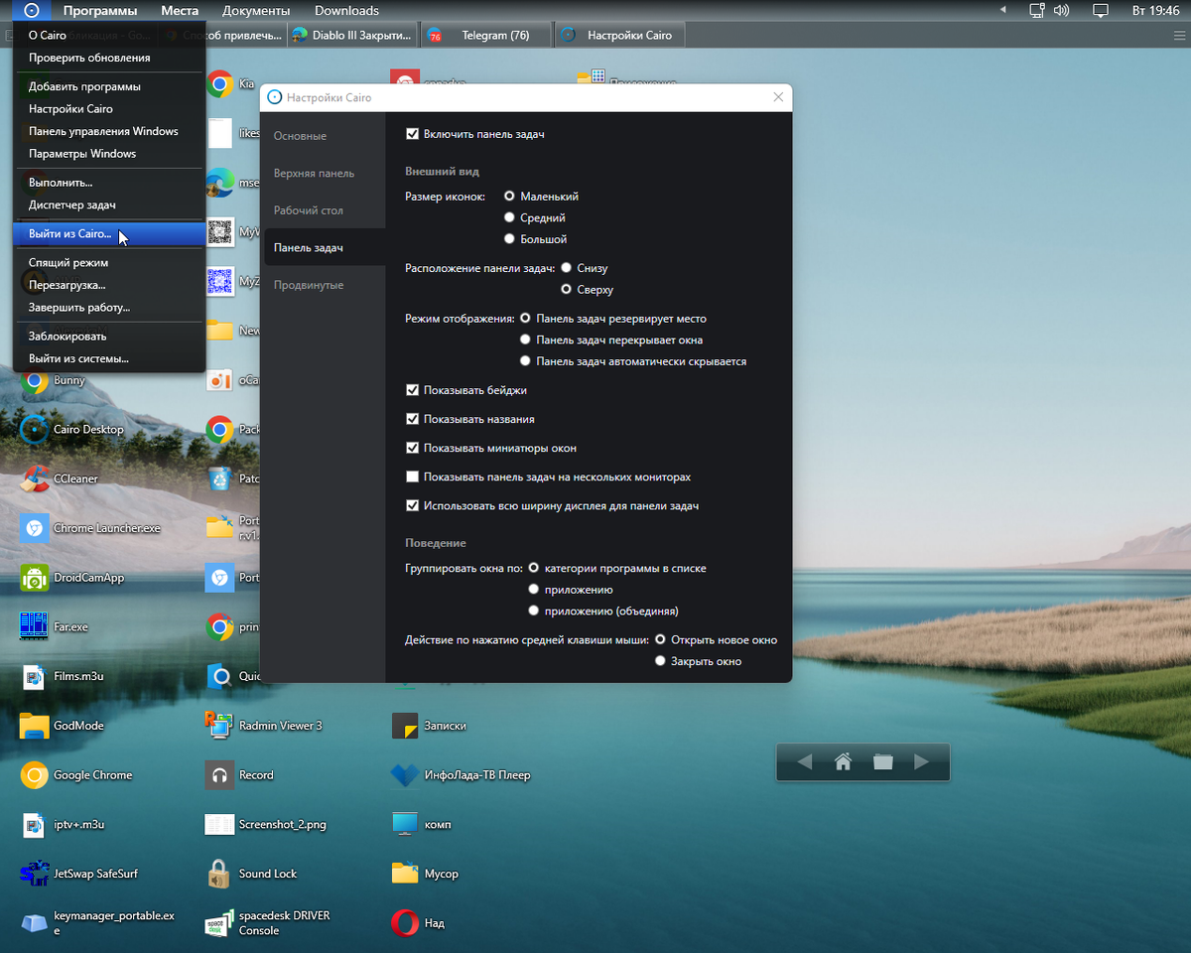The width and height of the screenshot is (1191, 953).
Task: Open spacedesk DRIVER Console icon
Action: pos(219,923)
